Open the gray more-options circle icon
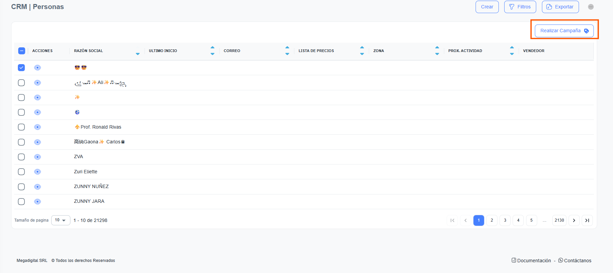 tap(591, 7)
